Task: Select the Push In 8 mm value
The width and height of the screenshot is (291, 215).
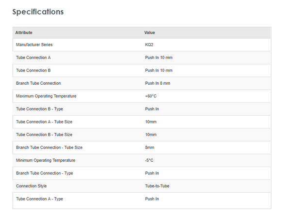Action: pos(158,83)
